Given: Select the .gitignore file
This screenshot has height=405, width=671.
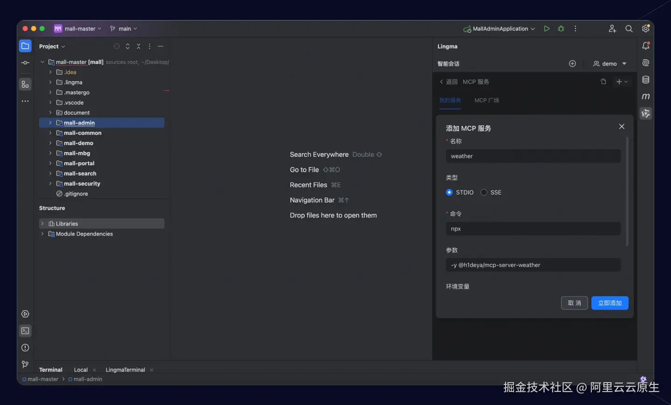Looking at the screenshot, I should point(76,194).
